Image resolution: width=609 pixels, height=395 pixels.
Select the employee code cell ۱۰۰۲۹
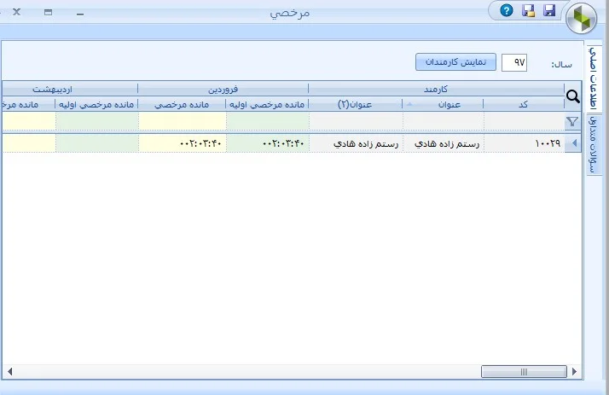pos(525,143)
